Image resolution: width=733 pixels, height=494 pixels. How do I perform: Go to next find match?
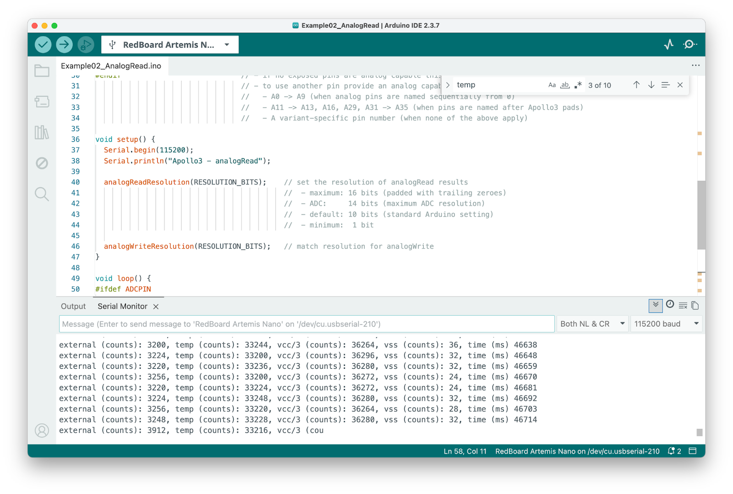[651, 85]
